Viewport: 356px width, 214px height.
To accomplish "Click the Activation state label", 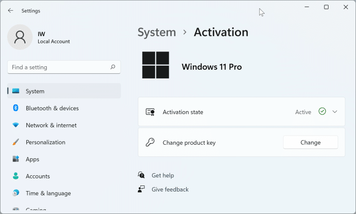I will (x=183, y=112).
